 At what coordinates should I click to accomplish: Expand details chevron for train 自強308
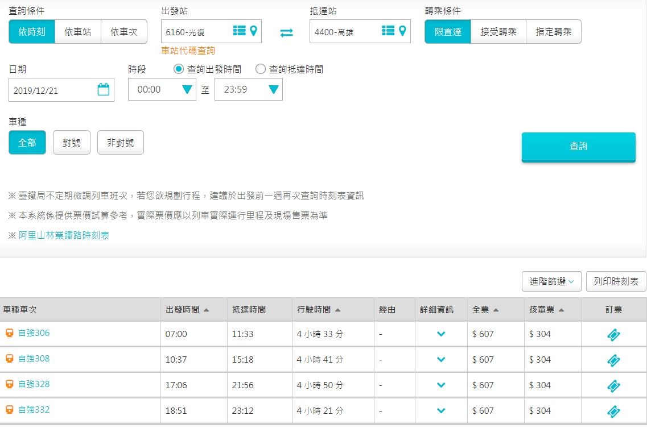(440, 360)
